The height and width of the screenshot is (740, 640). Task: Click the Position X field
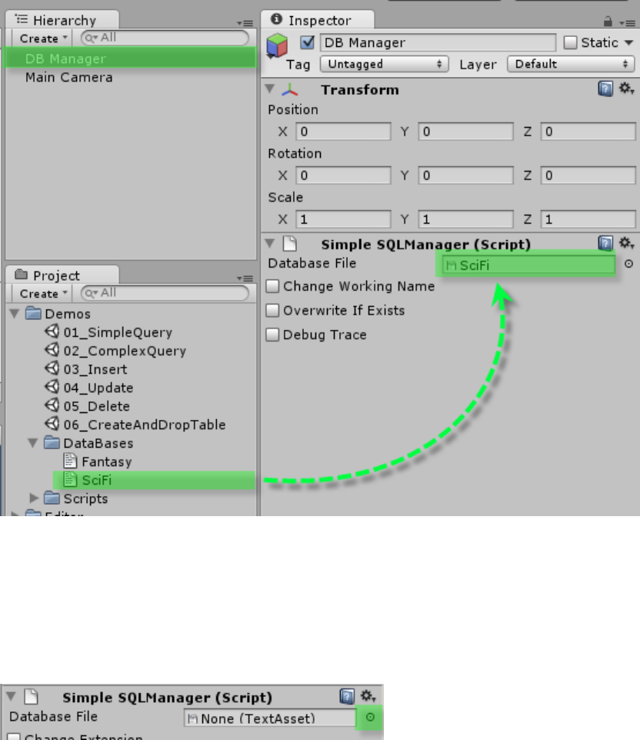tap(343, 132)
